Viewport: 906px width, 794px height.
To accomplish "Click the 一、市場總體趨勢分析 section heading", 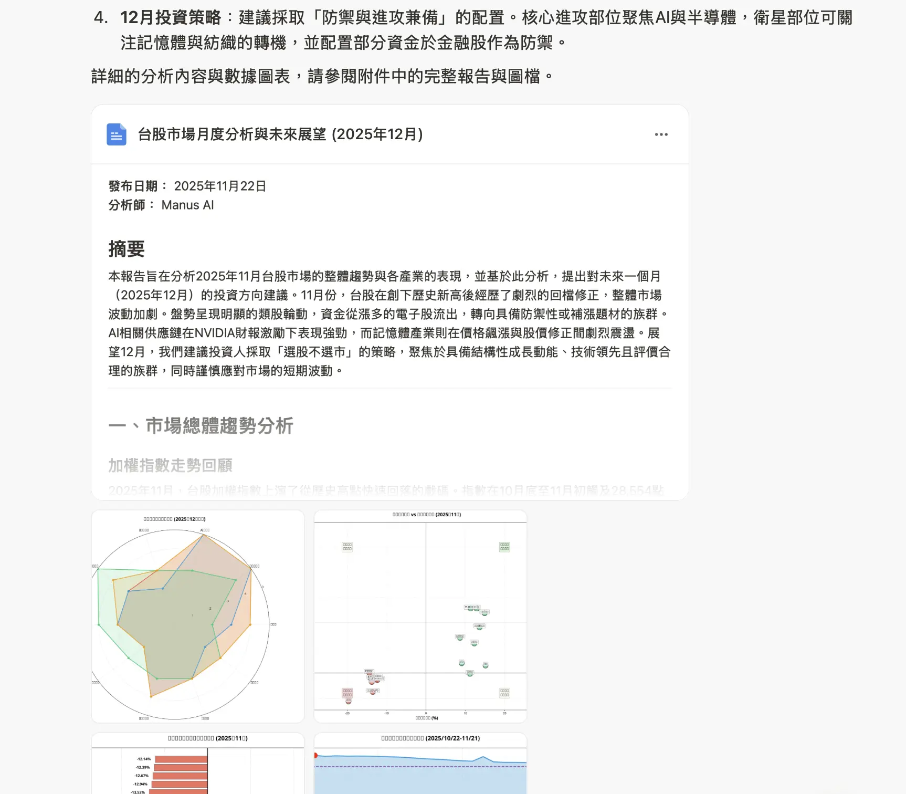I will tap(201, 426).
